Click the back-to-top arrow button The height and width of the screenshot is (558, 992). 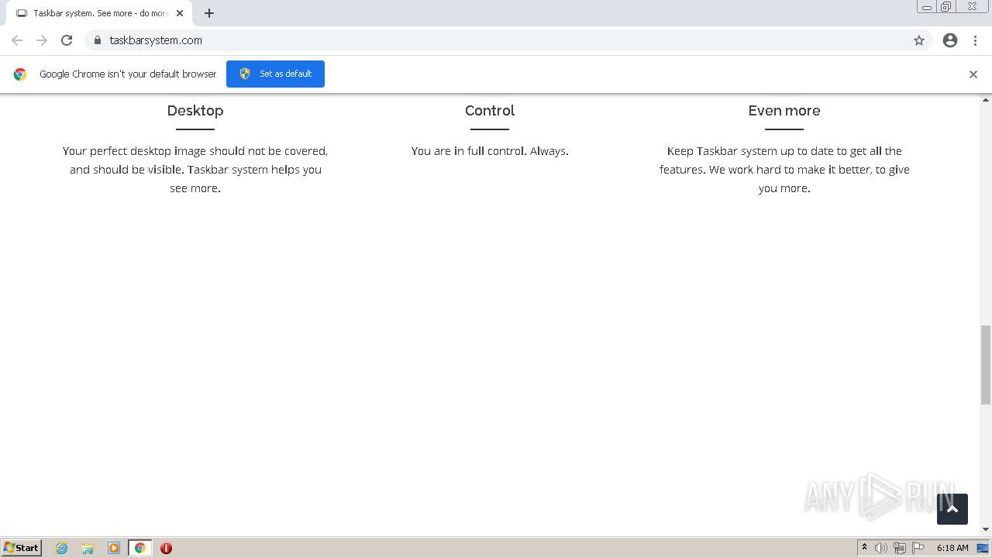pyautogui.click(x=952, y=509)
